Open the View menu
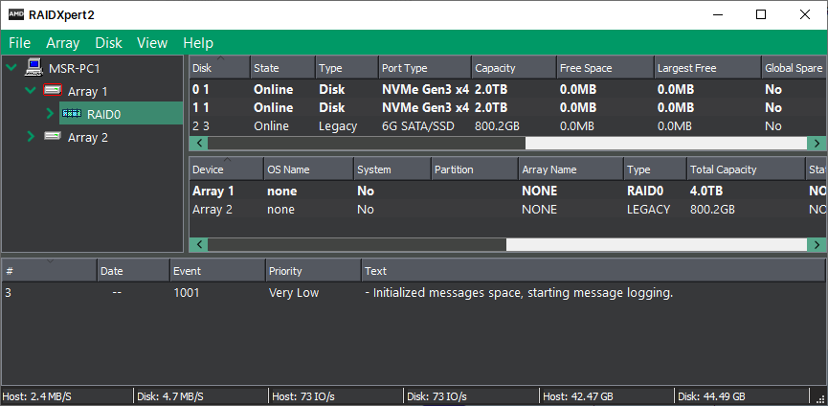 tap(152, 43)
